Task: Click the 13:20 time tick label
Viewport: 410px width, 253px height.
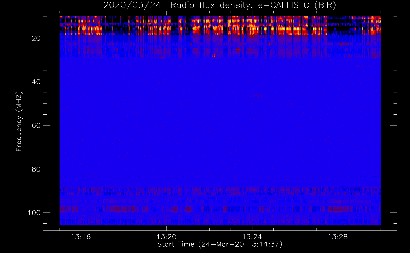Action: 166,237
